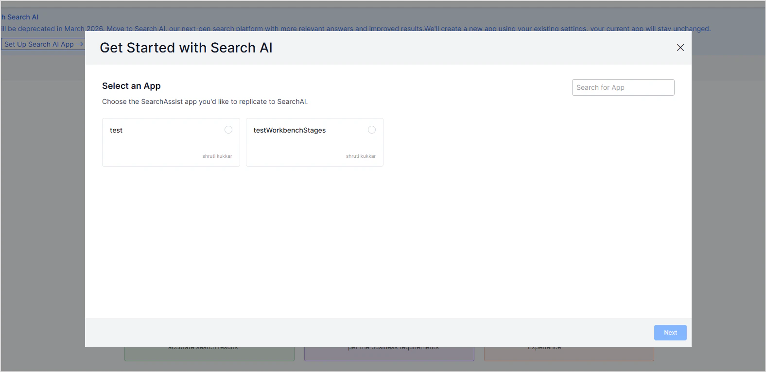The height and width of the screenshot is (372, 766).
Task: Click the Search for App field
Action: coord(623,87)
